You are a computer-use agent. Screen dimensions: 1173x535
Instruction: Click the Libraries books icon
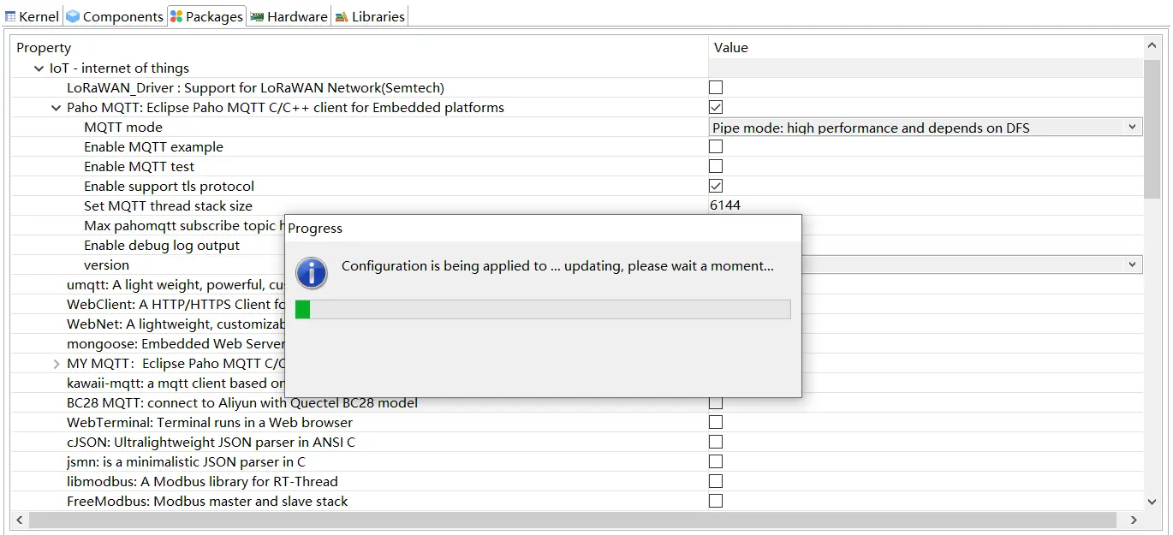[342, 16]
